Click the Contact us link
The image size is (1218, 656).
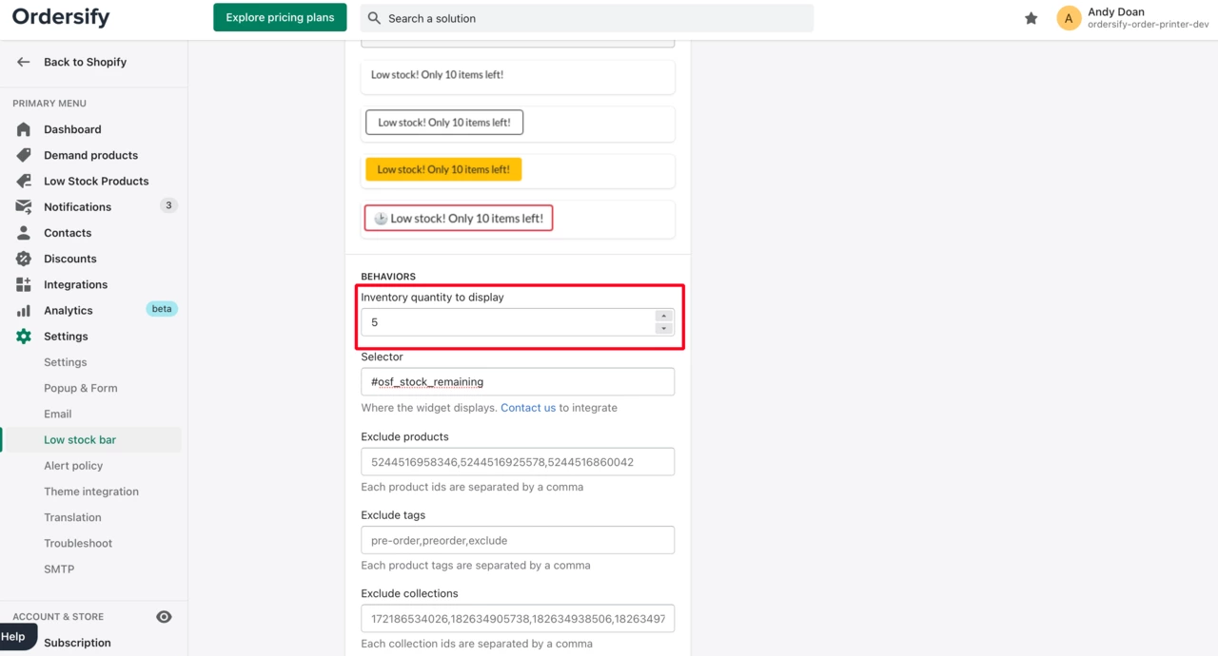click(x=528, y=408)
